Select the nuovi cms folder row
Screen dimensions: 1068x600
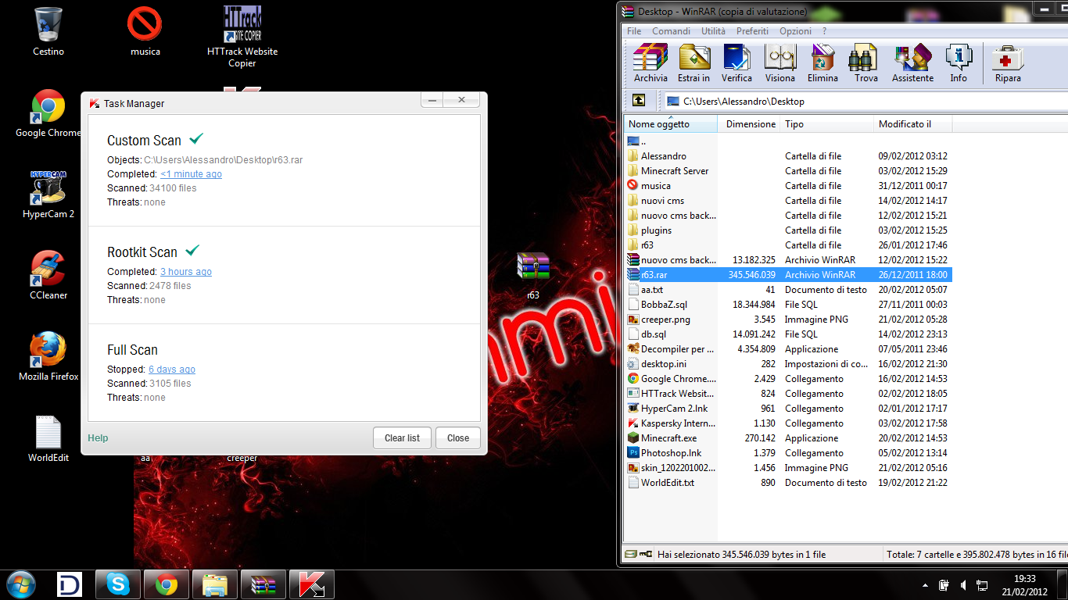pos(788,201)
